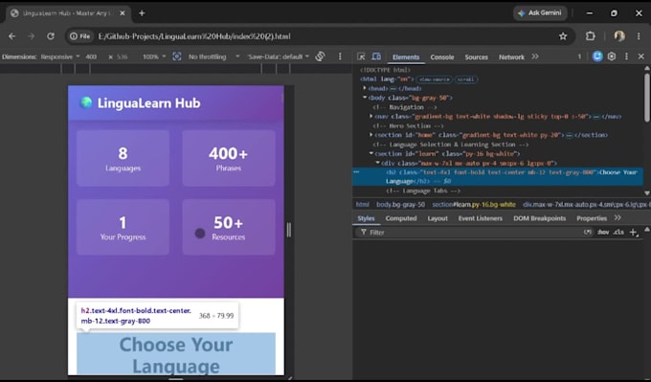Image resolution: width=651 pixels, height=382 pixels.
Task: Select the highlighted h2 Choose Your Language node
Action: click(x=498, y=177)
